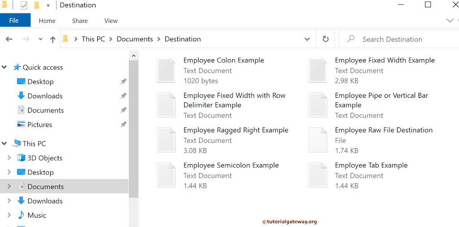
Task: Select the 3D Objects label
Action: [45, 158]
